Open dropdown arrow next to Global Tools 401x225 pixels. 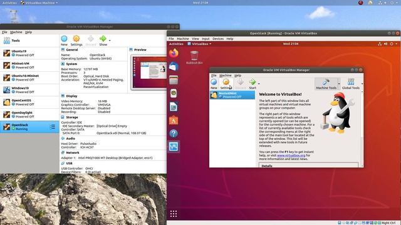[362, 84]
